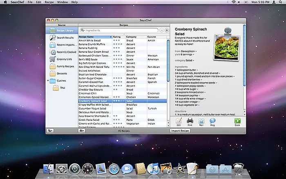Open the Family Recipes folder
The width and height of the screenshot is (286, 179).
click(x=62, y=66)
